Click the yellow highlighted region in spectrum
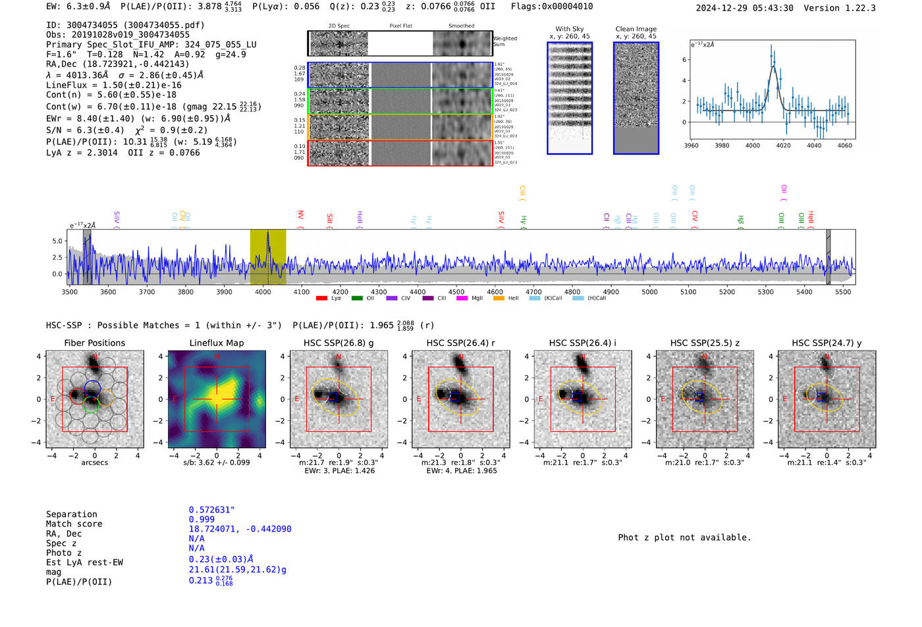This screenshot has height=627, width=922. [268, 257]
